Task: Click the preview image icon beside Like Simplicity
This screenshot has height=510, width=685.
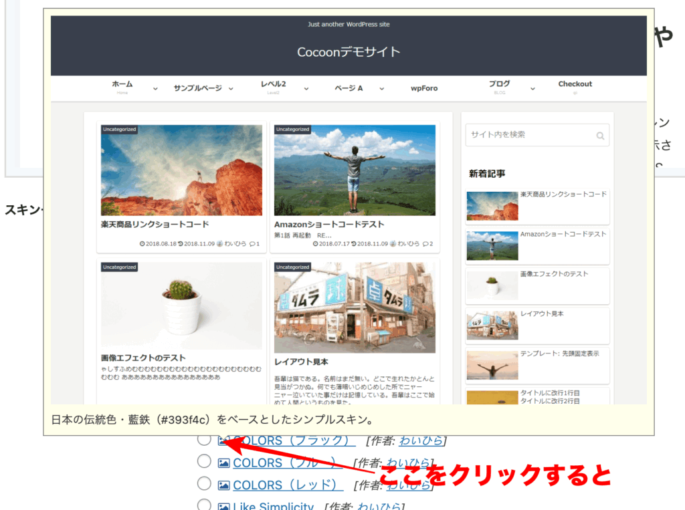Action: point(223,505)
